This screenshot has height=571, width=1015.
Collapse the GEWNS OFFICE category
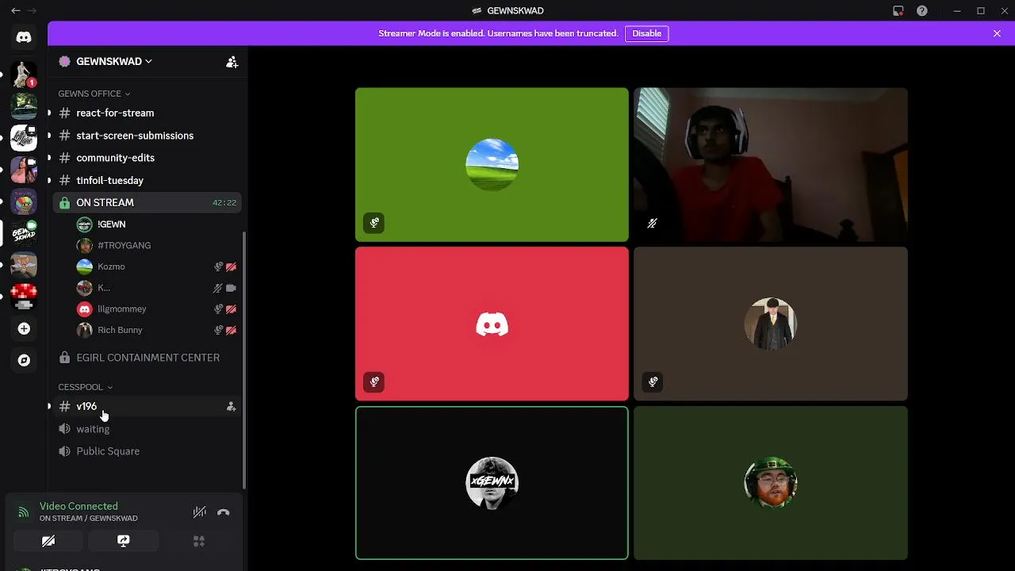click(x=94, y=94)
